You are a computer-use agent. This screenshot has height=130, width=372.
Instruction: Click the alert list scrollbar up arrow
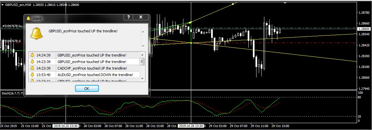click(142, 55)
